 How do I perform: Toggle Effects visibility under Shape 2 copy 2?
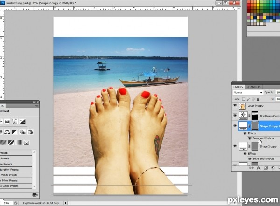click(245, 133)
